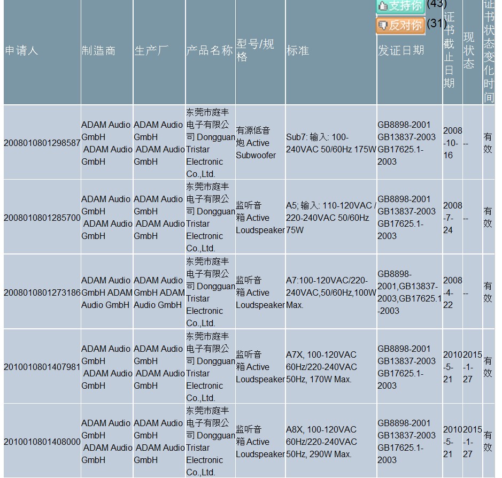Click the date 2008-4-22 cell
This screenshot has height=478, width=502.
coord(452,292)
